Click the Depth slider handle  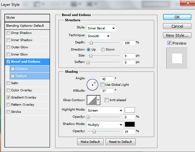pyautogui.click(x=91, y=43)
